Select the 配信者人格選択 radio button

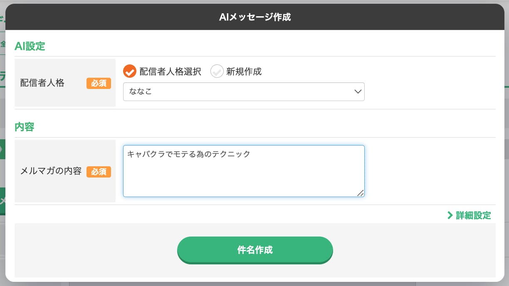tap(130, 71)
